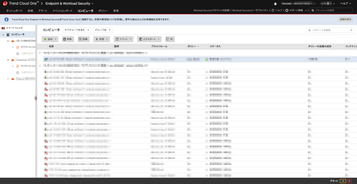Open Workload Securityユーザプロパティ link
Viewport: 357px width, 184px height.
250,10
